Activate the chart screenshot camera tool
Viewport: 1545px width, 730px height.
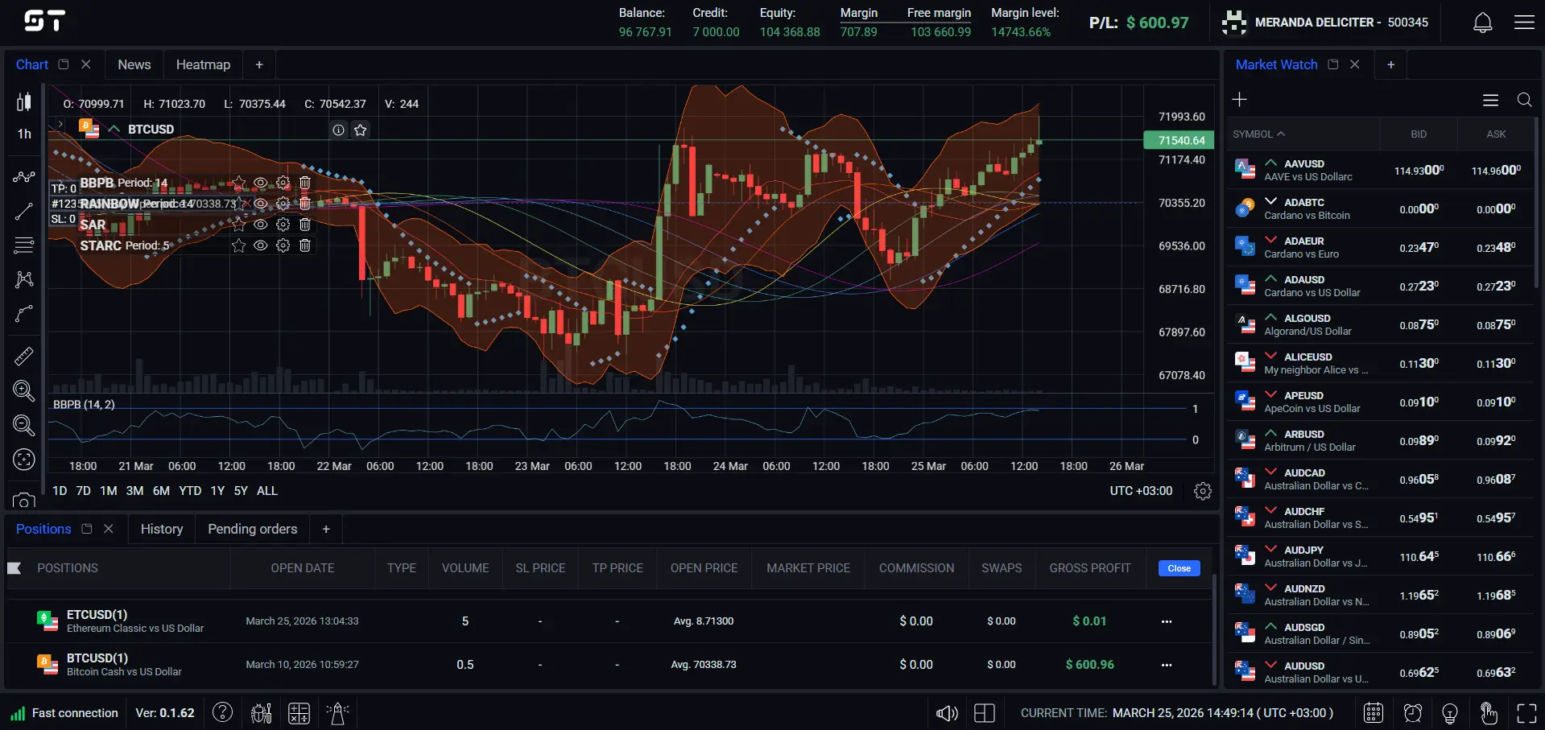click(x=23, y=501)
